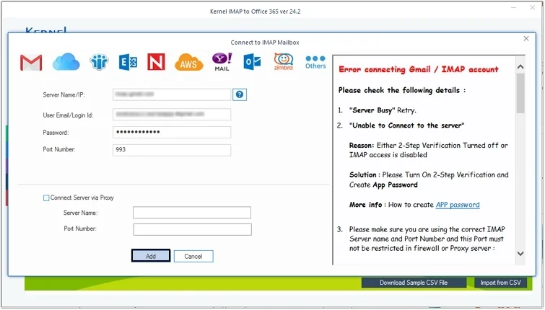Select the red N mail provider icon
The height and width of the screenshot is (310, 545).
pyautogui.click(x=156, y=62)
